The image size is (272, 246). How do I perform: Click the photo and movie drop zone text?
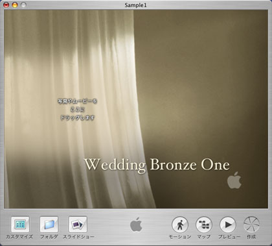(77, 110)
